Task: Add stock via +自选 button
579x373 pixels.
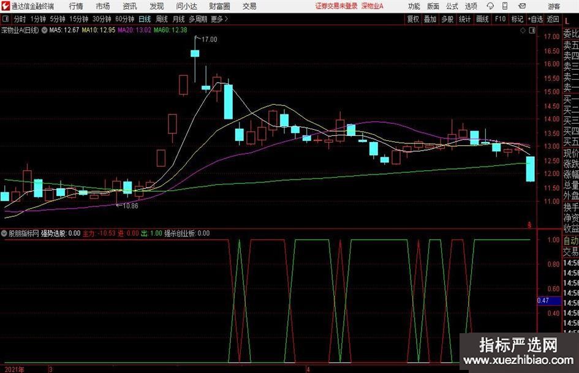Action: (535, 19)
